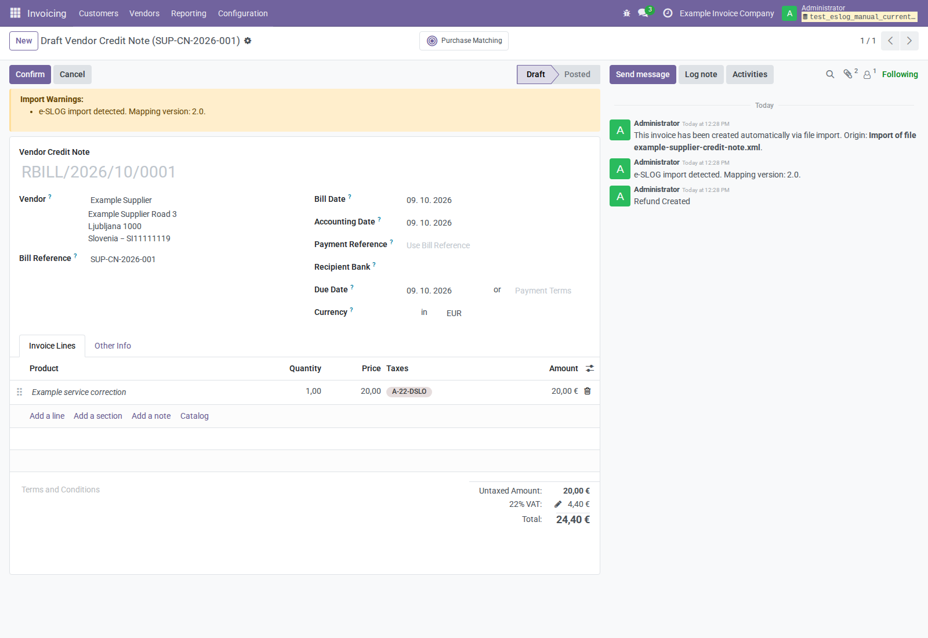Open the gear actions menu by title
The width and height of the screenshot is (928, 638).
click(x=248, y=41)
